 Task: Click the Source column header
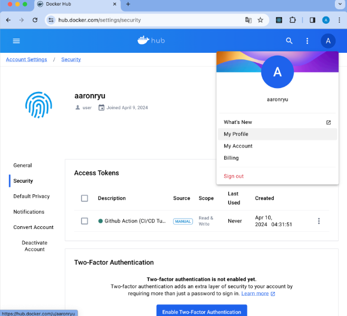point(181,198)
